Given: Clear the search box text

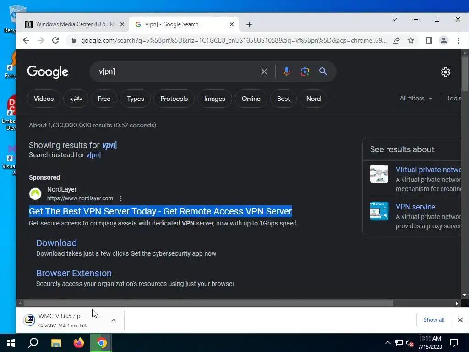Looking at the screenshot, I should tap(264, 71).
